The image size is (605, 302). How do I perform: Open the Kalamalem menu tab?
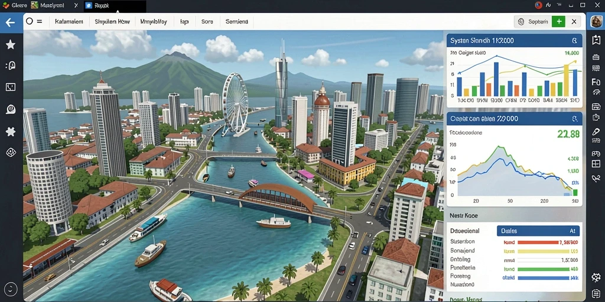pos(69,22)
